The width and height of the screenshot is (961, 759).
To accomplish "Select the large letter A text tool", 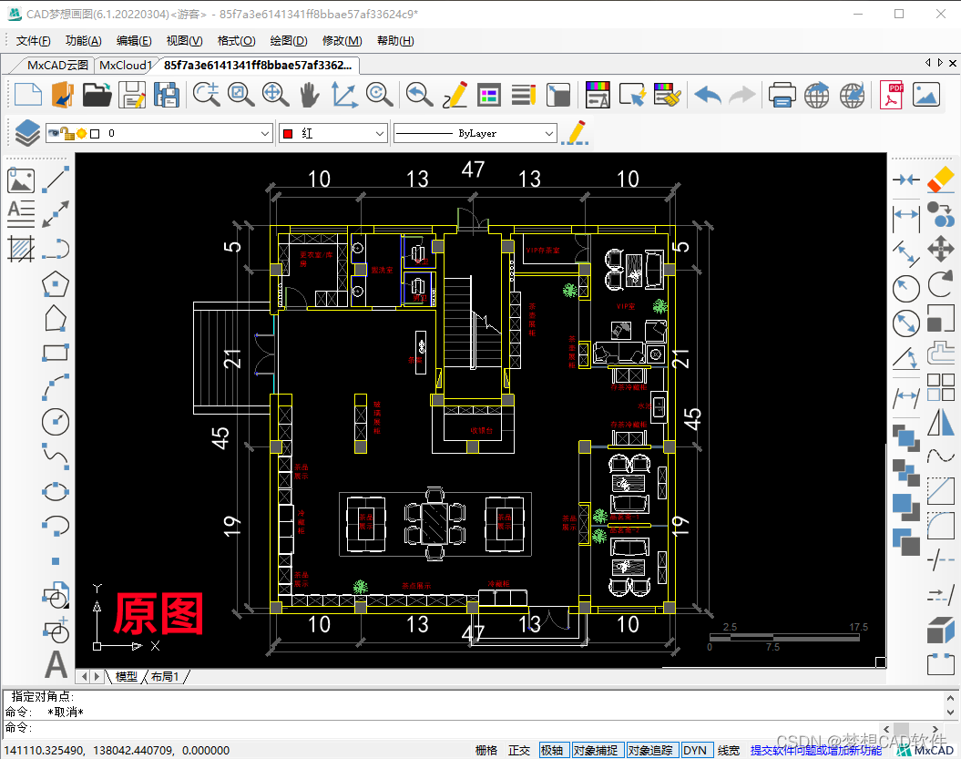I will click(x=56, y=664).
